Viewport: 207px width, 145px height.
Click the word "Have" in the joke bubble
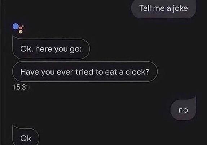[30, 72]
